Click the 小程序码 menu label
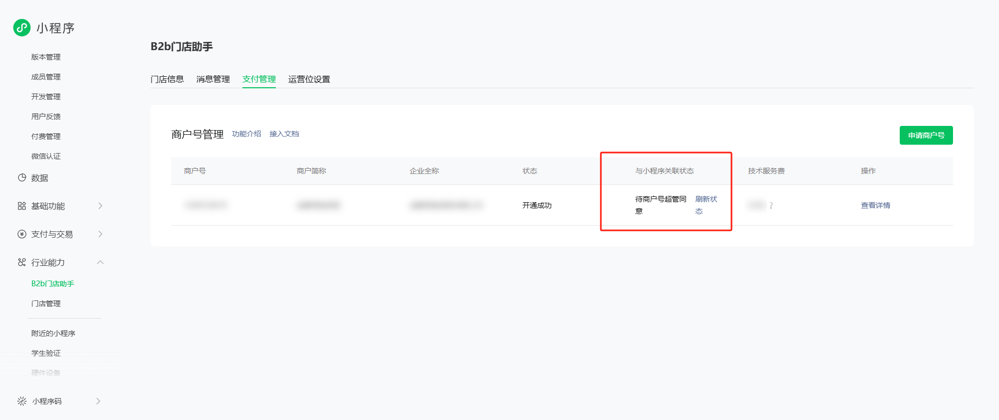Viewport: 999px width, 420px height. pos(47,401)
